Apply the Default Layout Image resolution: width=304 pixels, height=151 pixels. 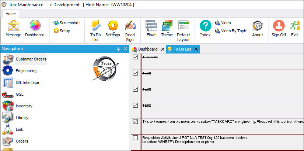[x=184, y=25]
